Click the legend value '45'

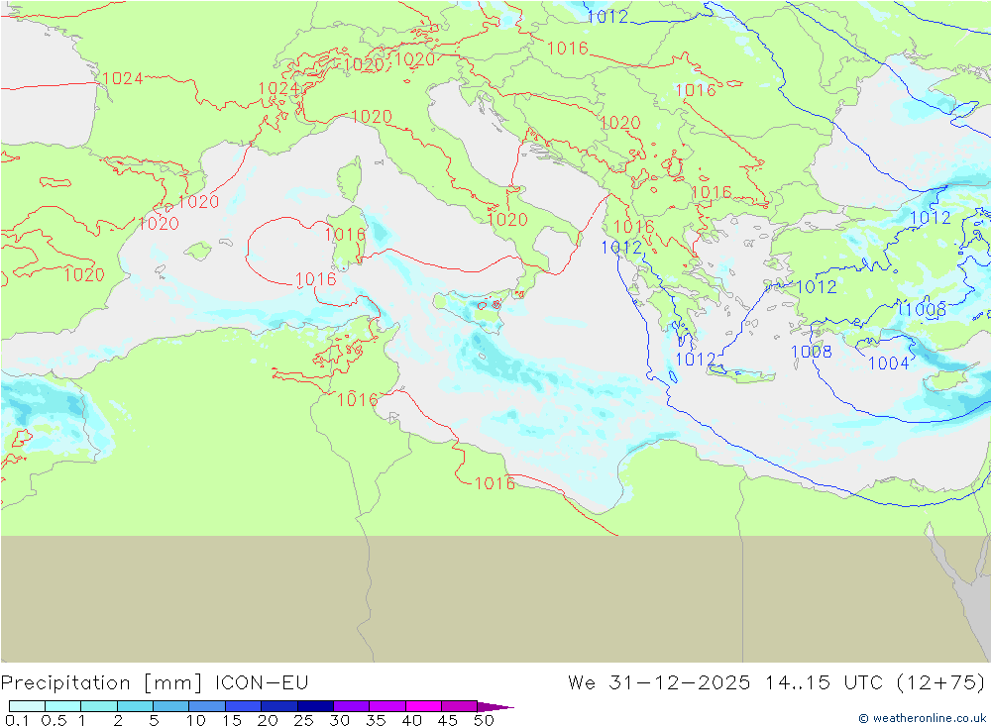pyautogui.click(x=448, y=720)
